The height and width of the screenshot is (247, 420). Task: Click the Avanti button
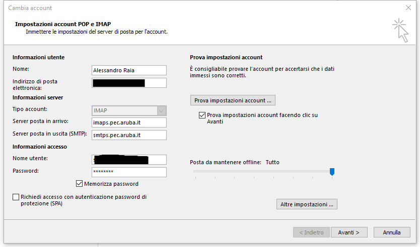[349, 232]
